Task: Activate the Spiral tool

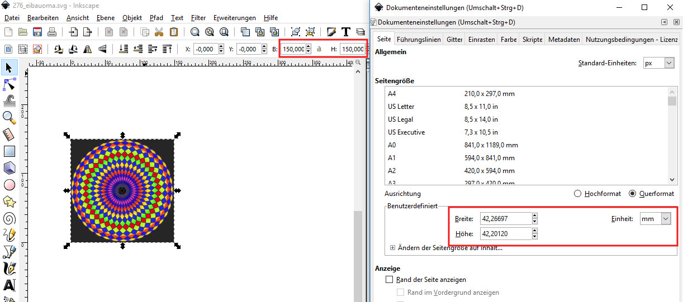Action: coord(9,218)
